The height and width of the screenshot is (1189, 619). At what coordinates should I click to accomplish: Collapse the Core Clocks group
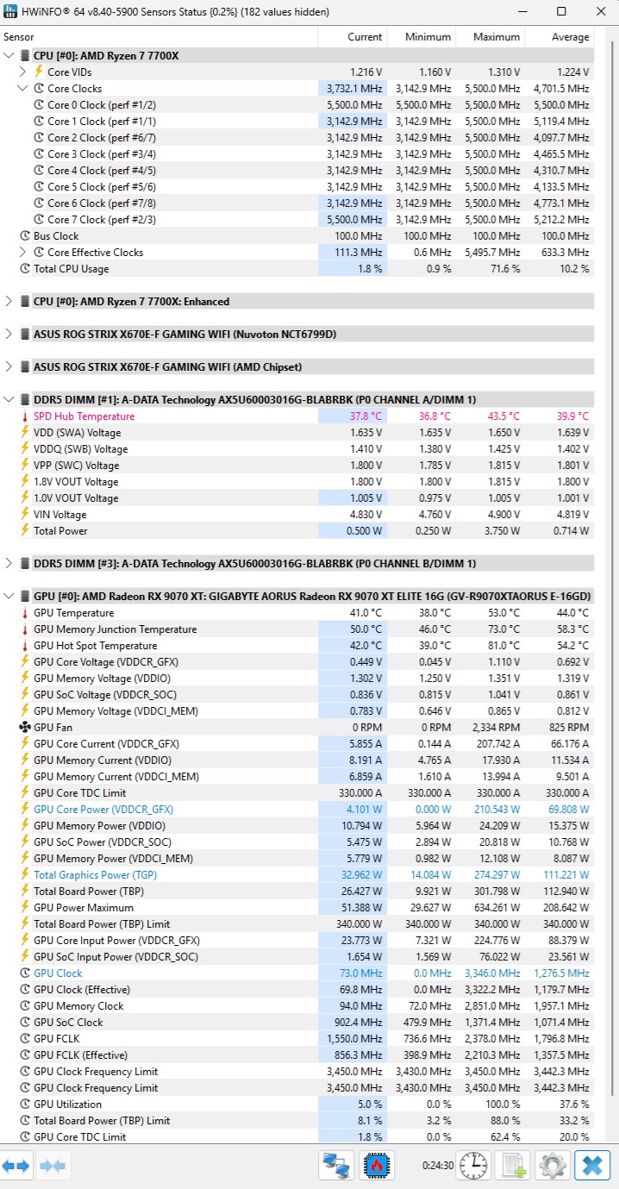(x=22, y=88)
